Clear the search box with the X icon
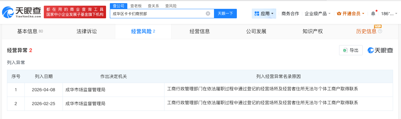This screenshot has width=401, height=119. click(208, 14)
